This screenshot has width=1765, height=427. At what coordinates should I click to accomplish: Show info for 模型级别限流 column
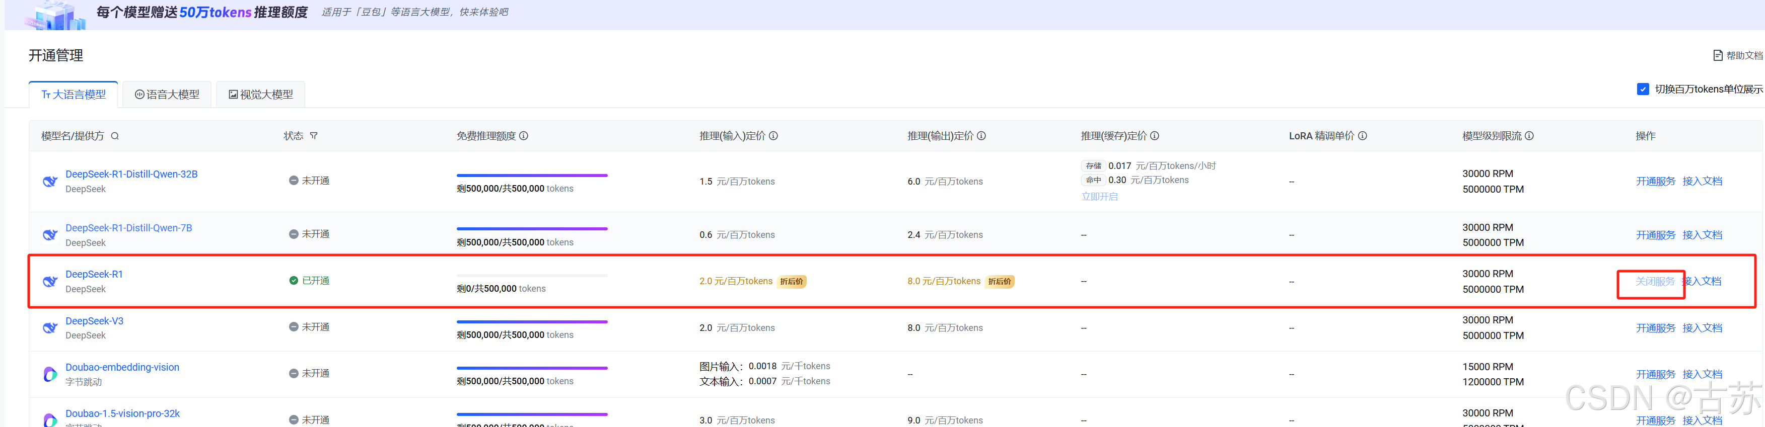(x=1529, y=135)
